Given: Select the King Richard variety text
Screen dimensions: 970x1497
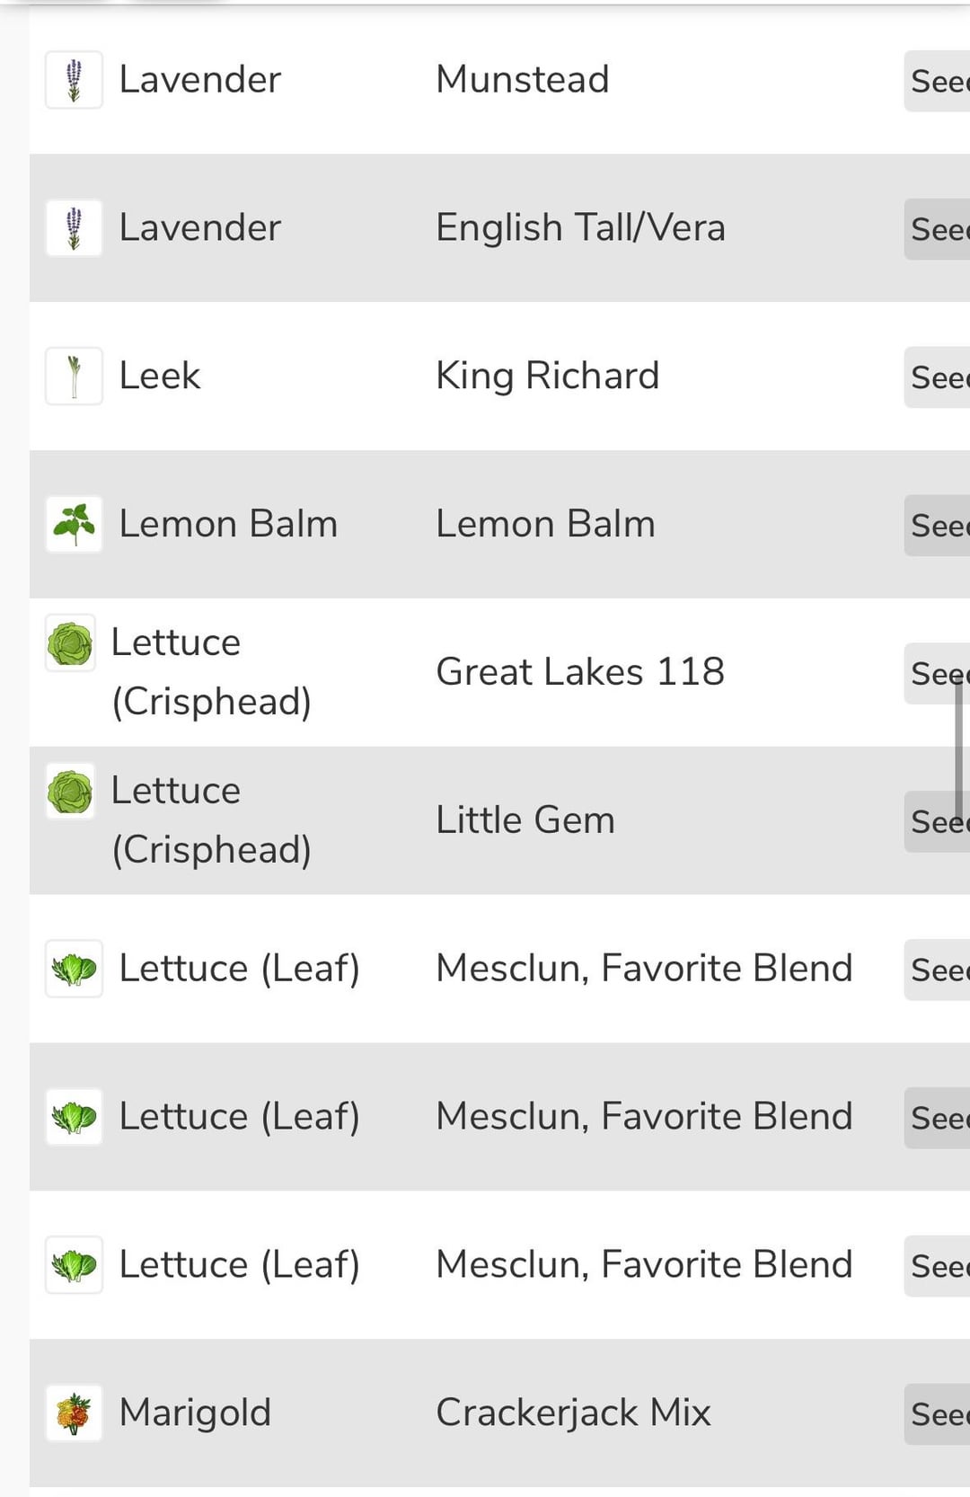Looking at the screenshot, I should click(547, 376).
